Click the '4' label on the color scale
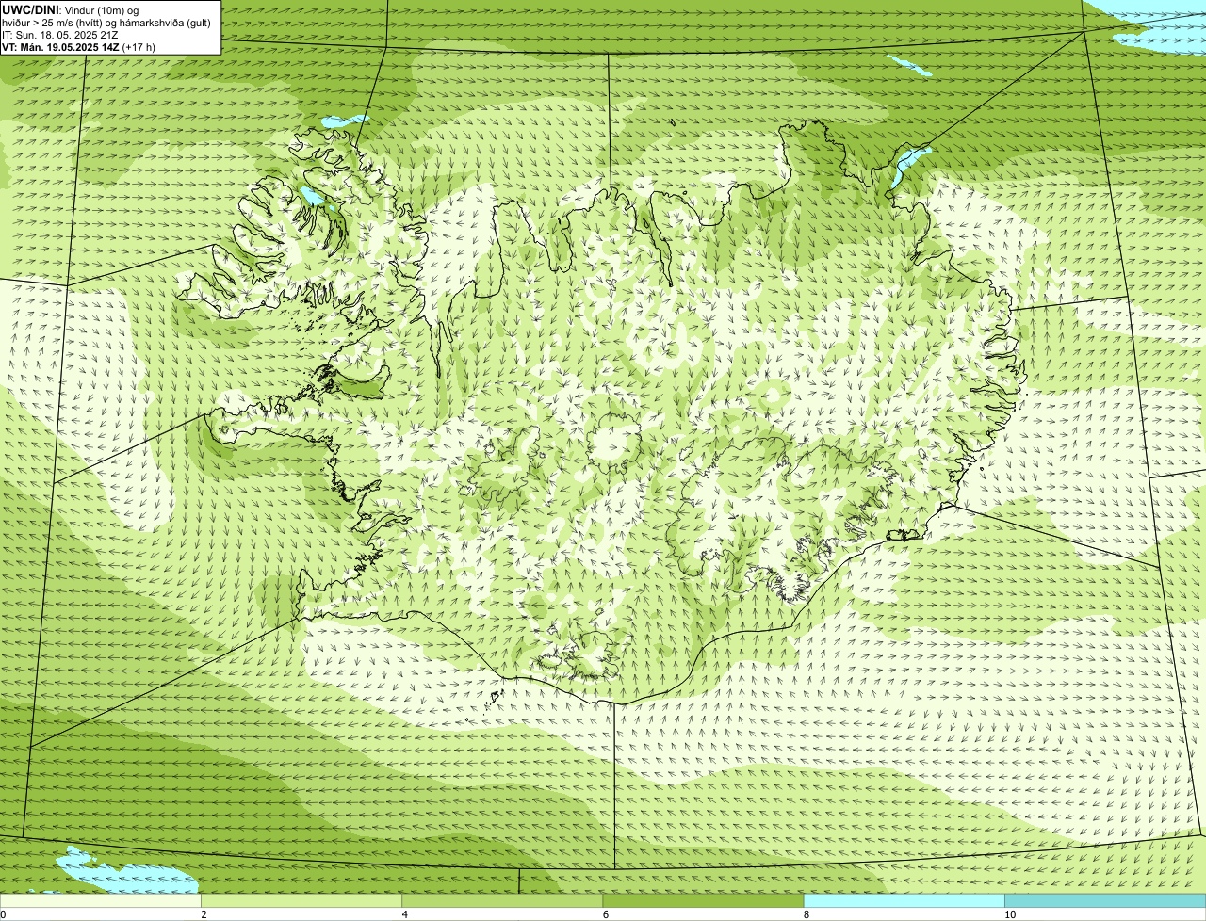The image size is (1206, 921). [404, 914]
